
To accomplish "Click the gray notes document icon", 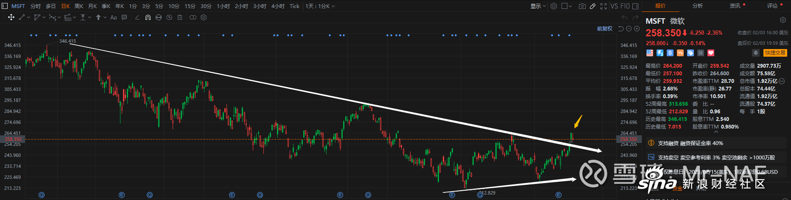I will [701, 53].
